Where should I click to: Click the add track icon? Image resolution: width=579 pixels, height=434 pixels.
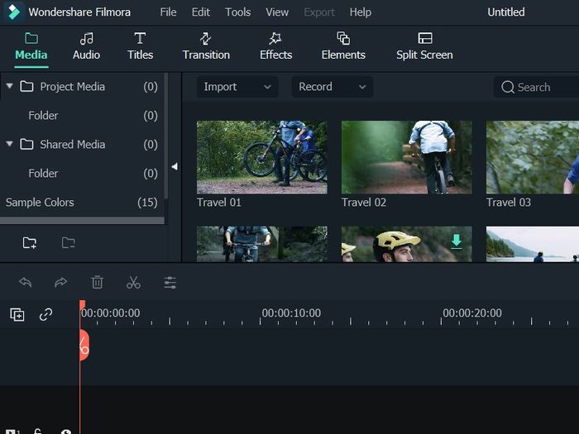click(x=17, y=314)
